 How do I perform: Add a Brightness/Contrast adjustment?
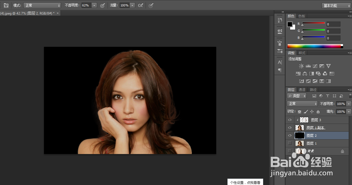tap(301, 66)
